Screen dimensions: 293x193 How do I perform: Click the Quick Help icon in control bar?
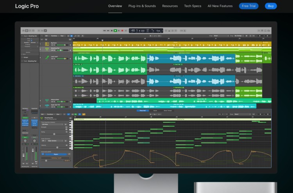click(30, 30)
